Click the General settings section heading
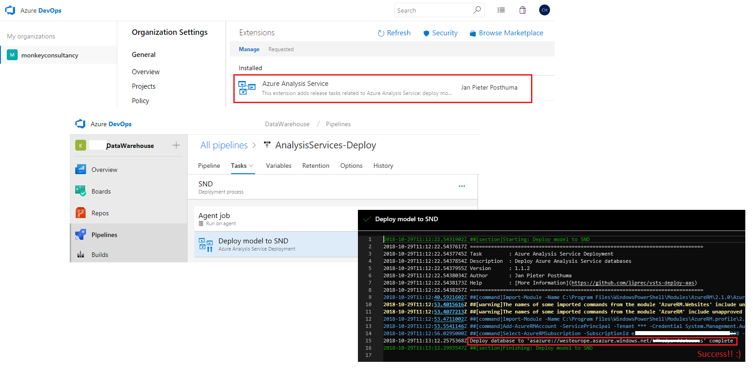Screen dimensions: 753x370 tap(144, 54)
